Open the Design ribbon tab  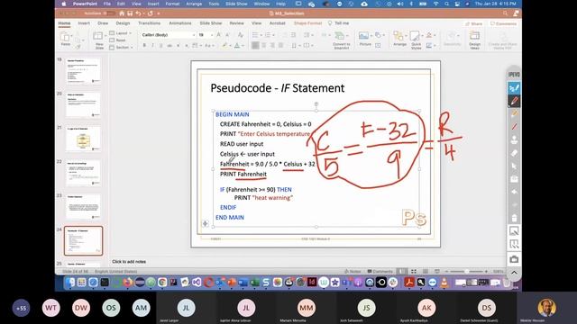(123, 23)
